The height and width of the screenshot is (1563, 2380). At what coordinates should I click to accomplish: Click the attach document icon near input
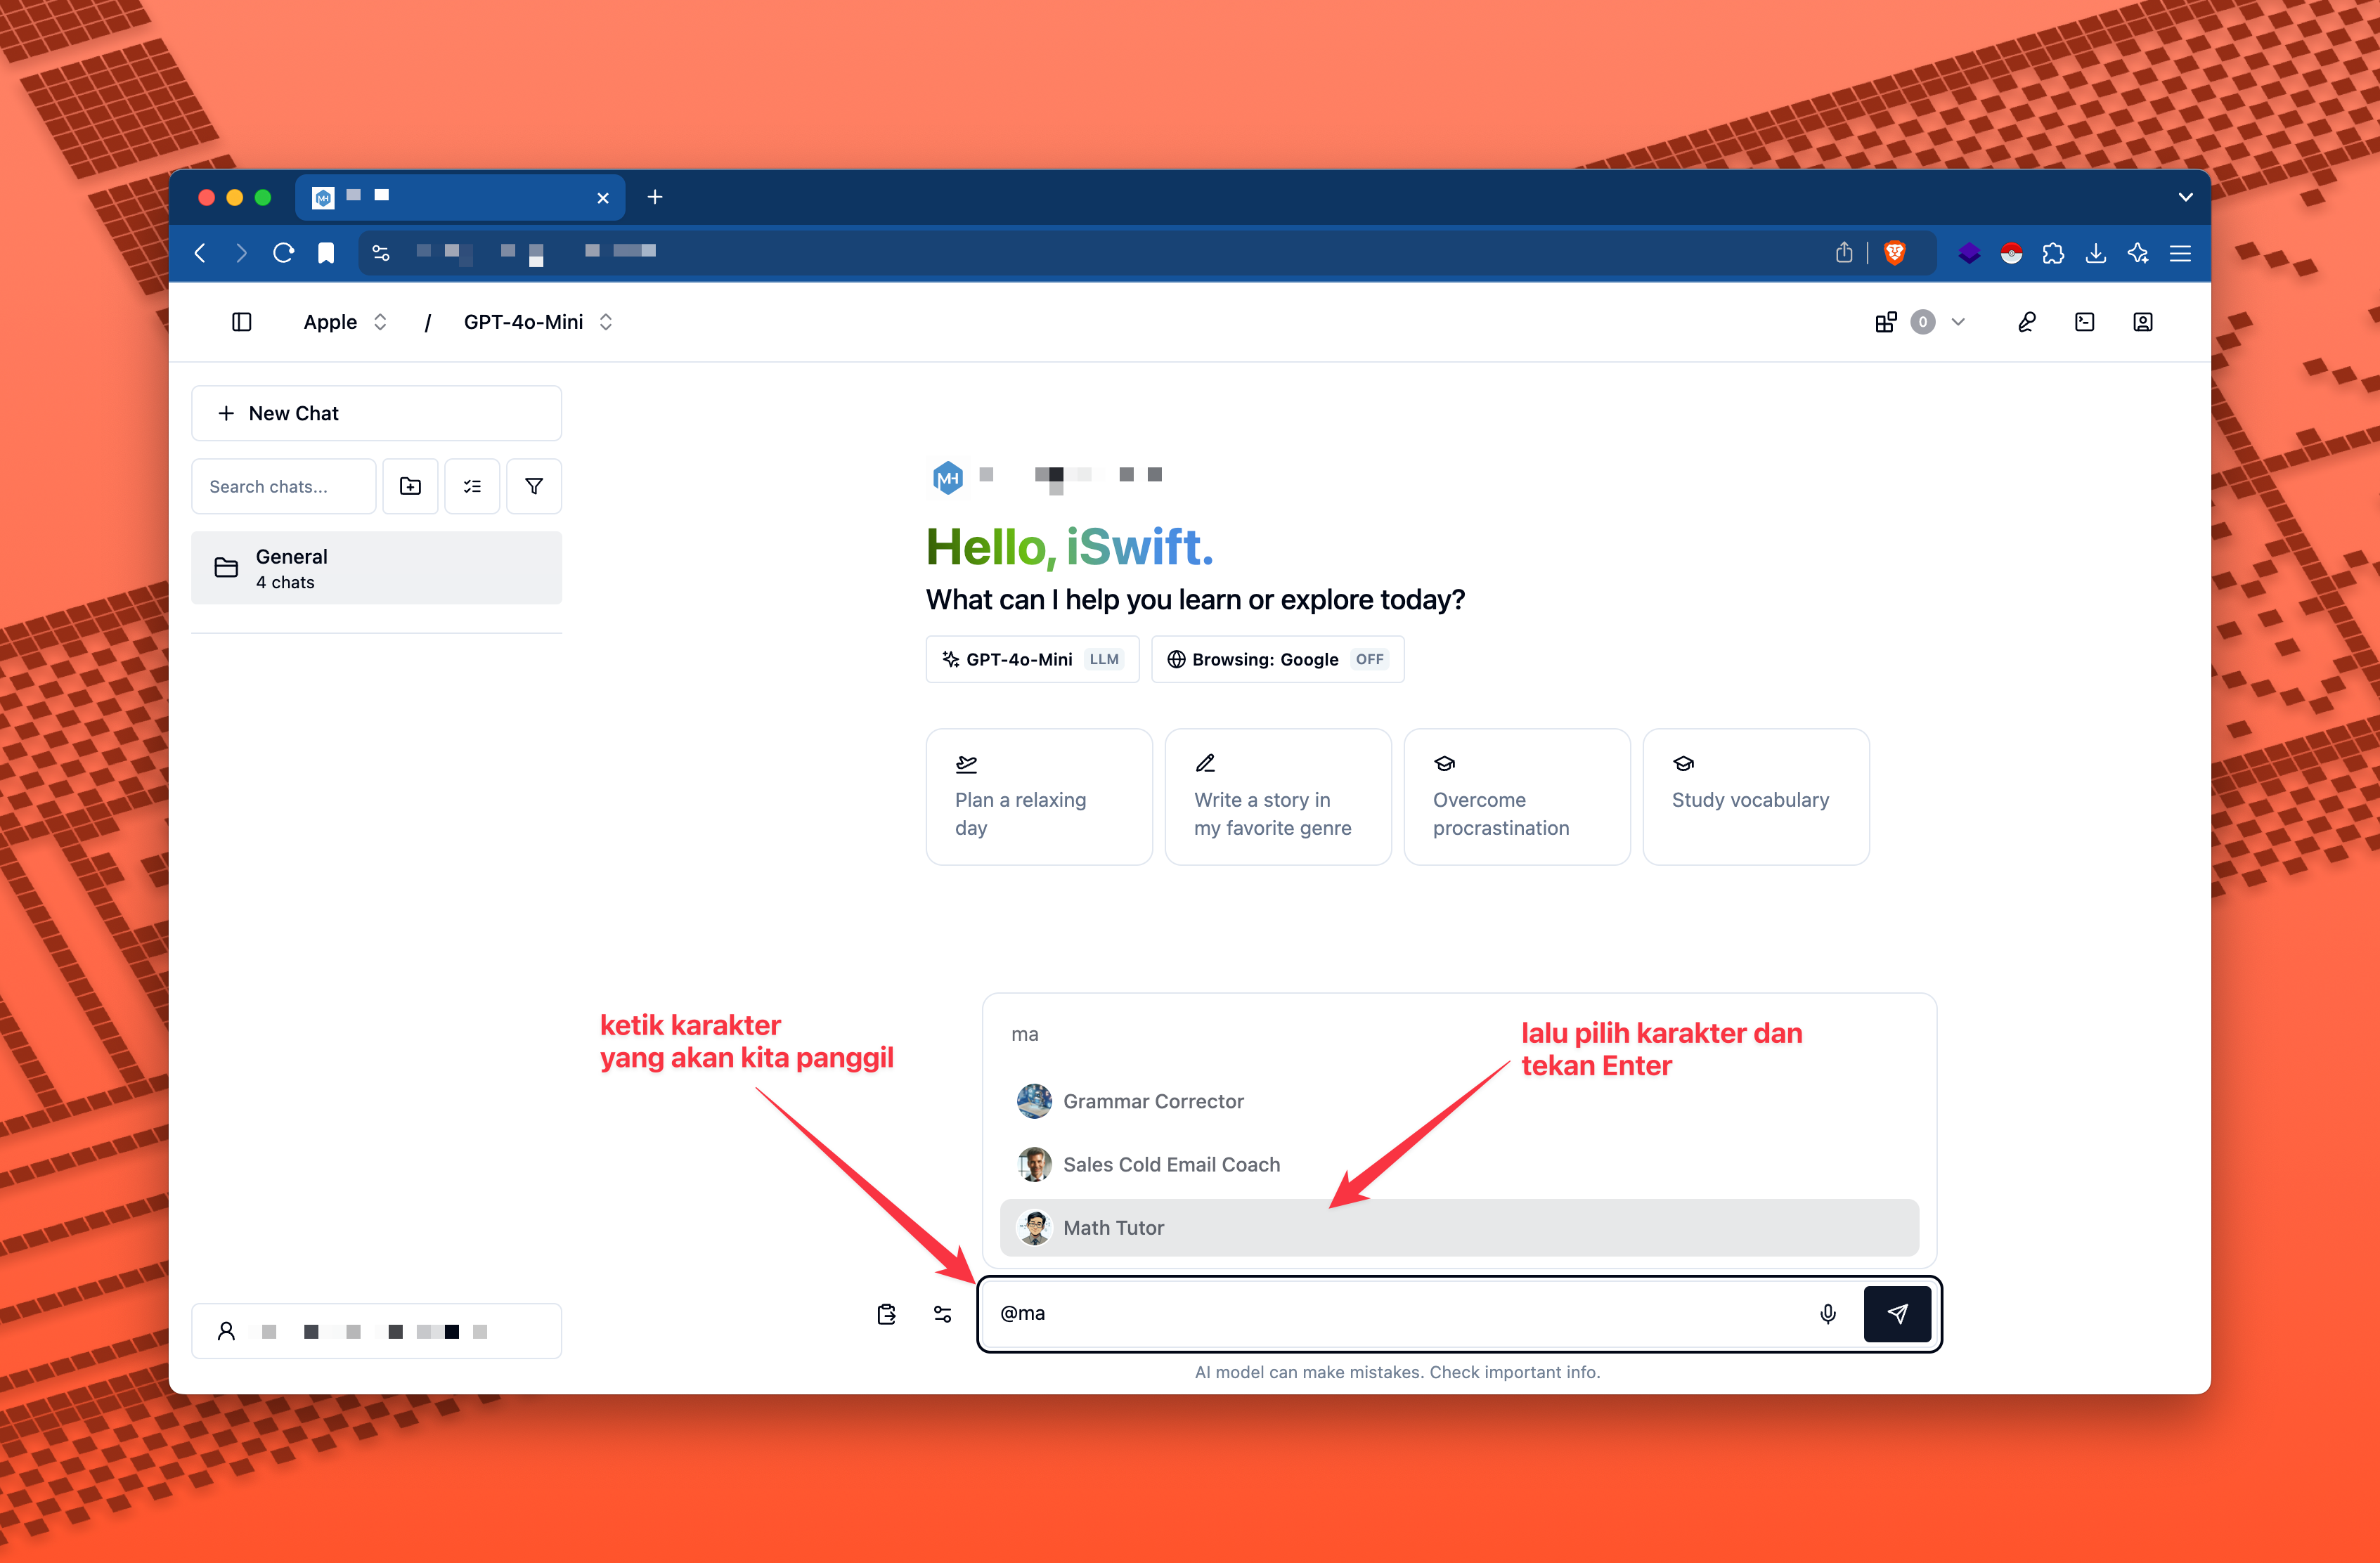pos(886,1313)
